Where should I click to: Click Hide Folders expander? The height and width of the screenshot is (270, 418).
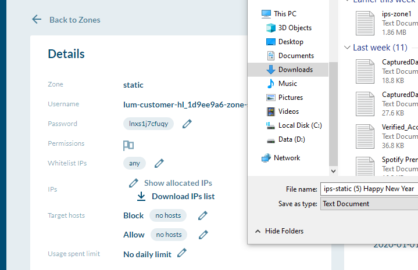pyautogui.click(x=258, y=231)
